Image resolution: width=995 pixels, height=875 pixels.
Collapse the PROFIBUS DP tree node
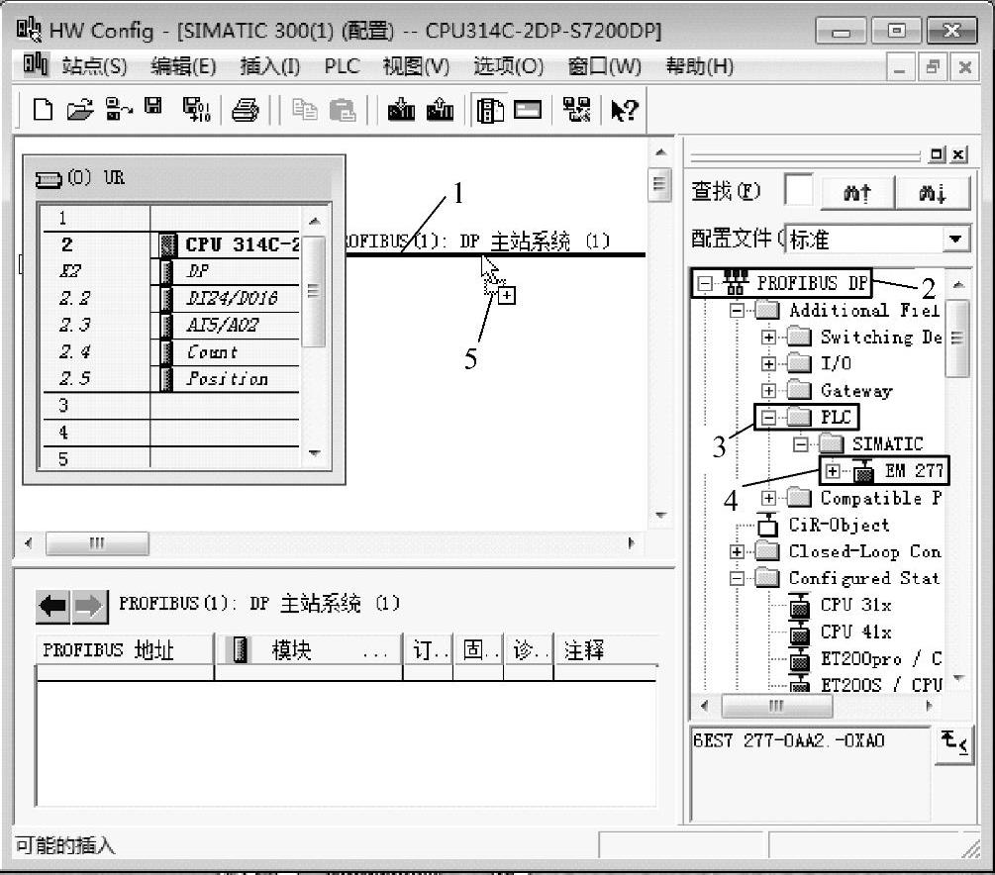click(x=705, y=284)
